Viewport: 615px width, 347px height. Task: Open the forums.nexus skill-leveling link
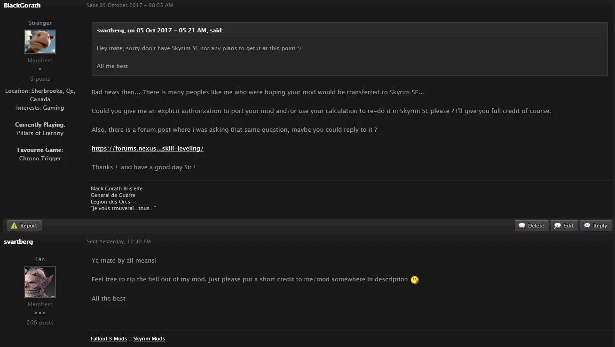(x=148, y=148)
